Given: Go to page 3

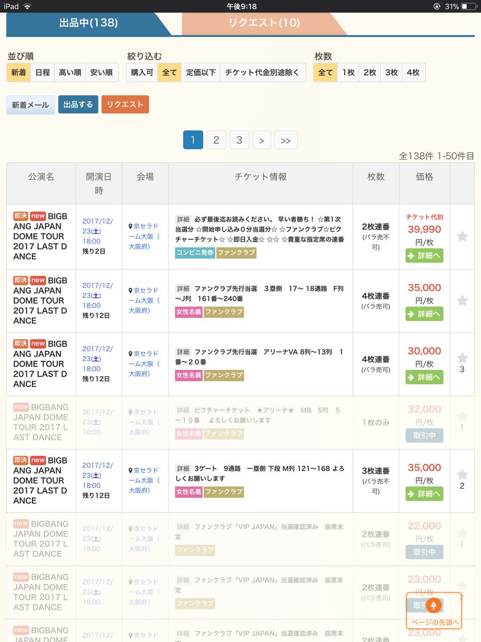Looking at the screenshot, I should tap(239, 140).
